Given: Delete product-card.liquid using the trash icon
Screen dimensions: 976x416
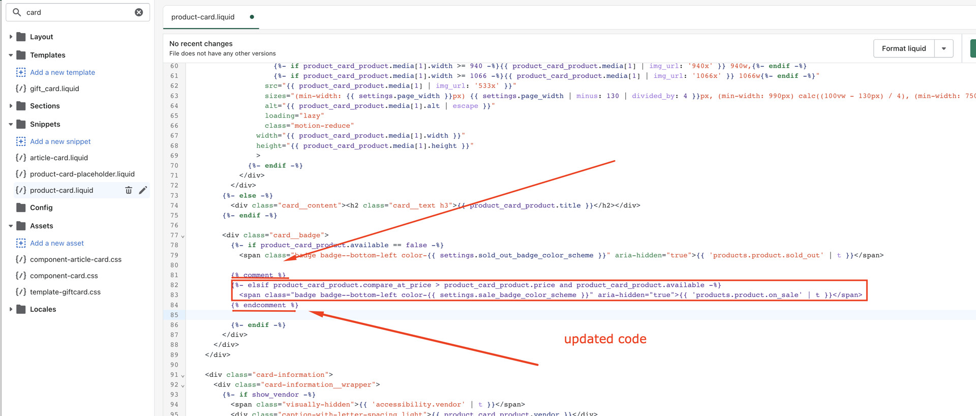Looking at the screenshot, I should click(x=129, y=190).
